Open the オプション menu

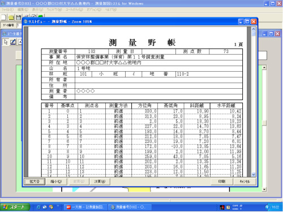(x=94, y=10)
